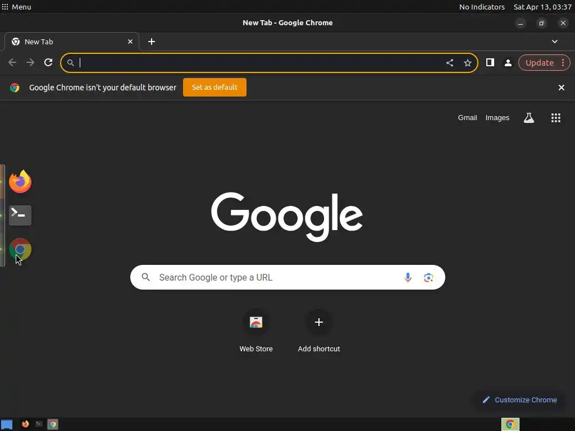Click the Google logo
Viewport: 575px width, 431px height.
(287, 217)
